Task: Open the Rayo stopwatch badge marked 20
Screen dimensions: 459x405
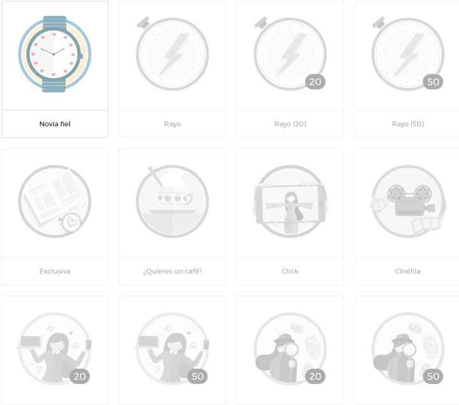Action: pyautogui.click(x=290, y=54)
